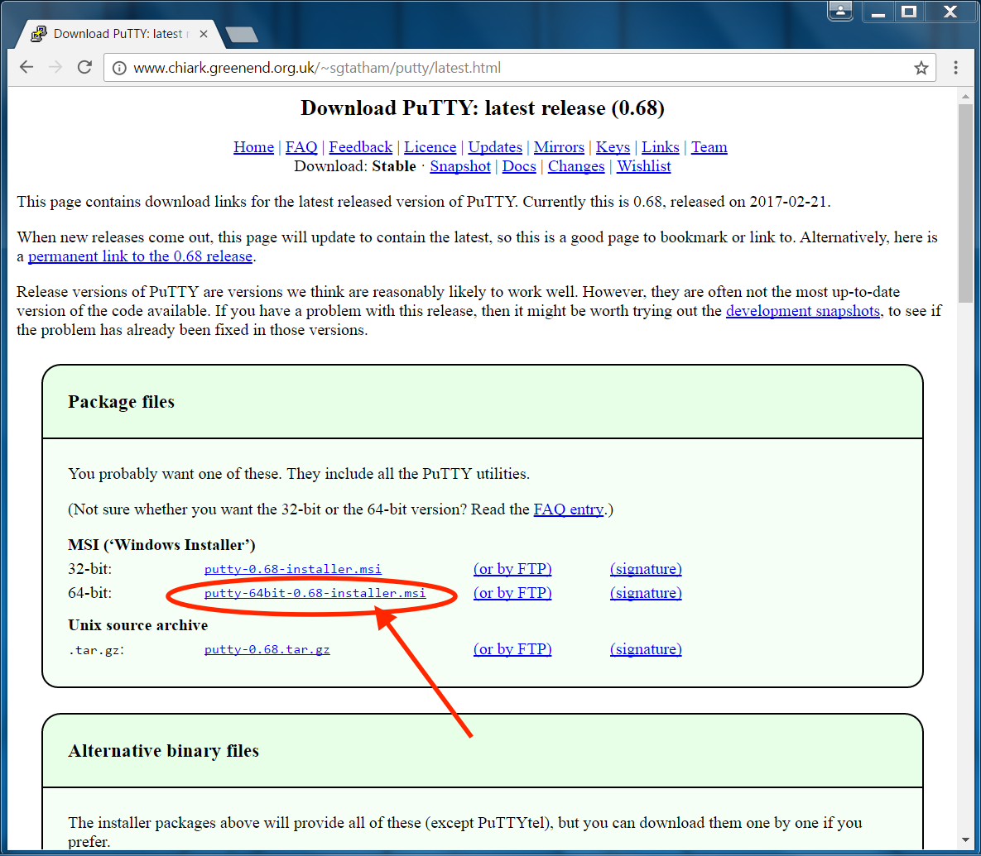Screen dimensions: 981x856
Task: Click the scrollbar down arrow
Action: pos(965,840)
